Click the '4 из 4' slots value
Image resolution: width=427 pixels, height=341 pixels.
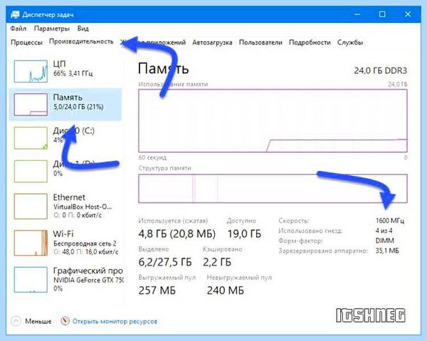384,231
